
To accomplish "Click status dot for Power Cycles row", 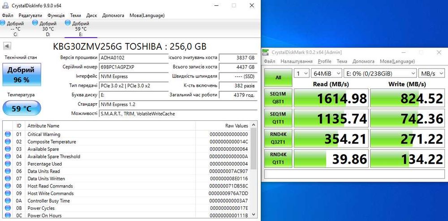I will (x=8, y=208).
